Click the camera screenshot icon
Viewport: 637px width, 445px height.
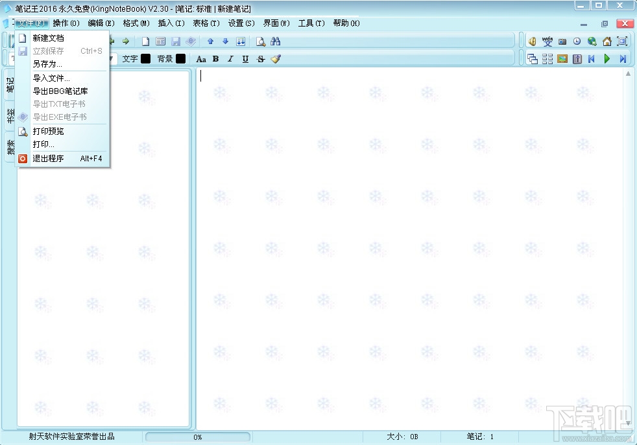(x=562, y=41)
